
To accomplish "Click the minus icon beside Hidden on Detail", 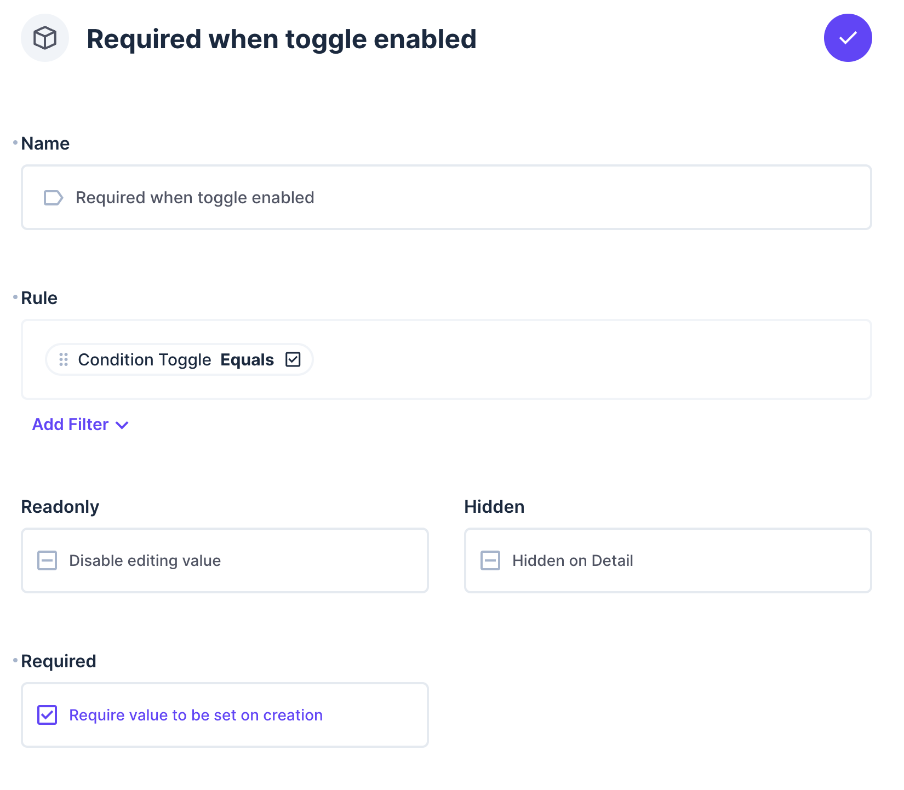I will pos(490,560).
